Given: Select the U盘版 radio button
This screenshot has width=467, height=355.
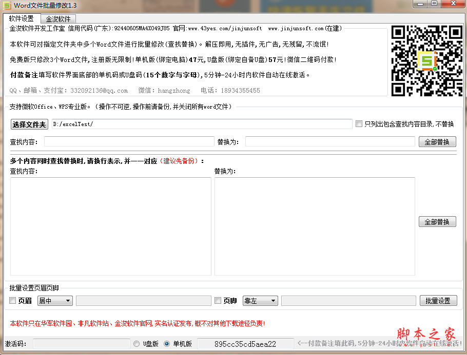Looking at the screenshot, I should click(x=136, y=344).
